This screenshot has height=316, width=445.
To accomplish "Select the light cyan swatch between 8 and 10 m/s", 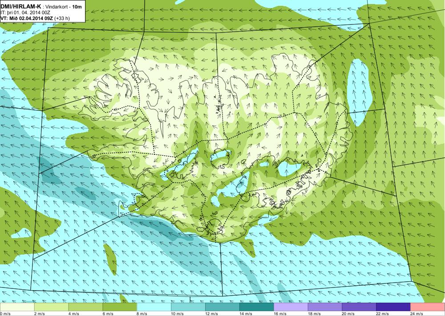I will [x=154, y=307].
